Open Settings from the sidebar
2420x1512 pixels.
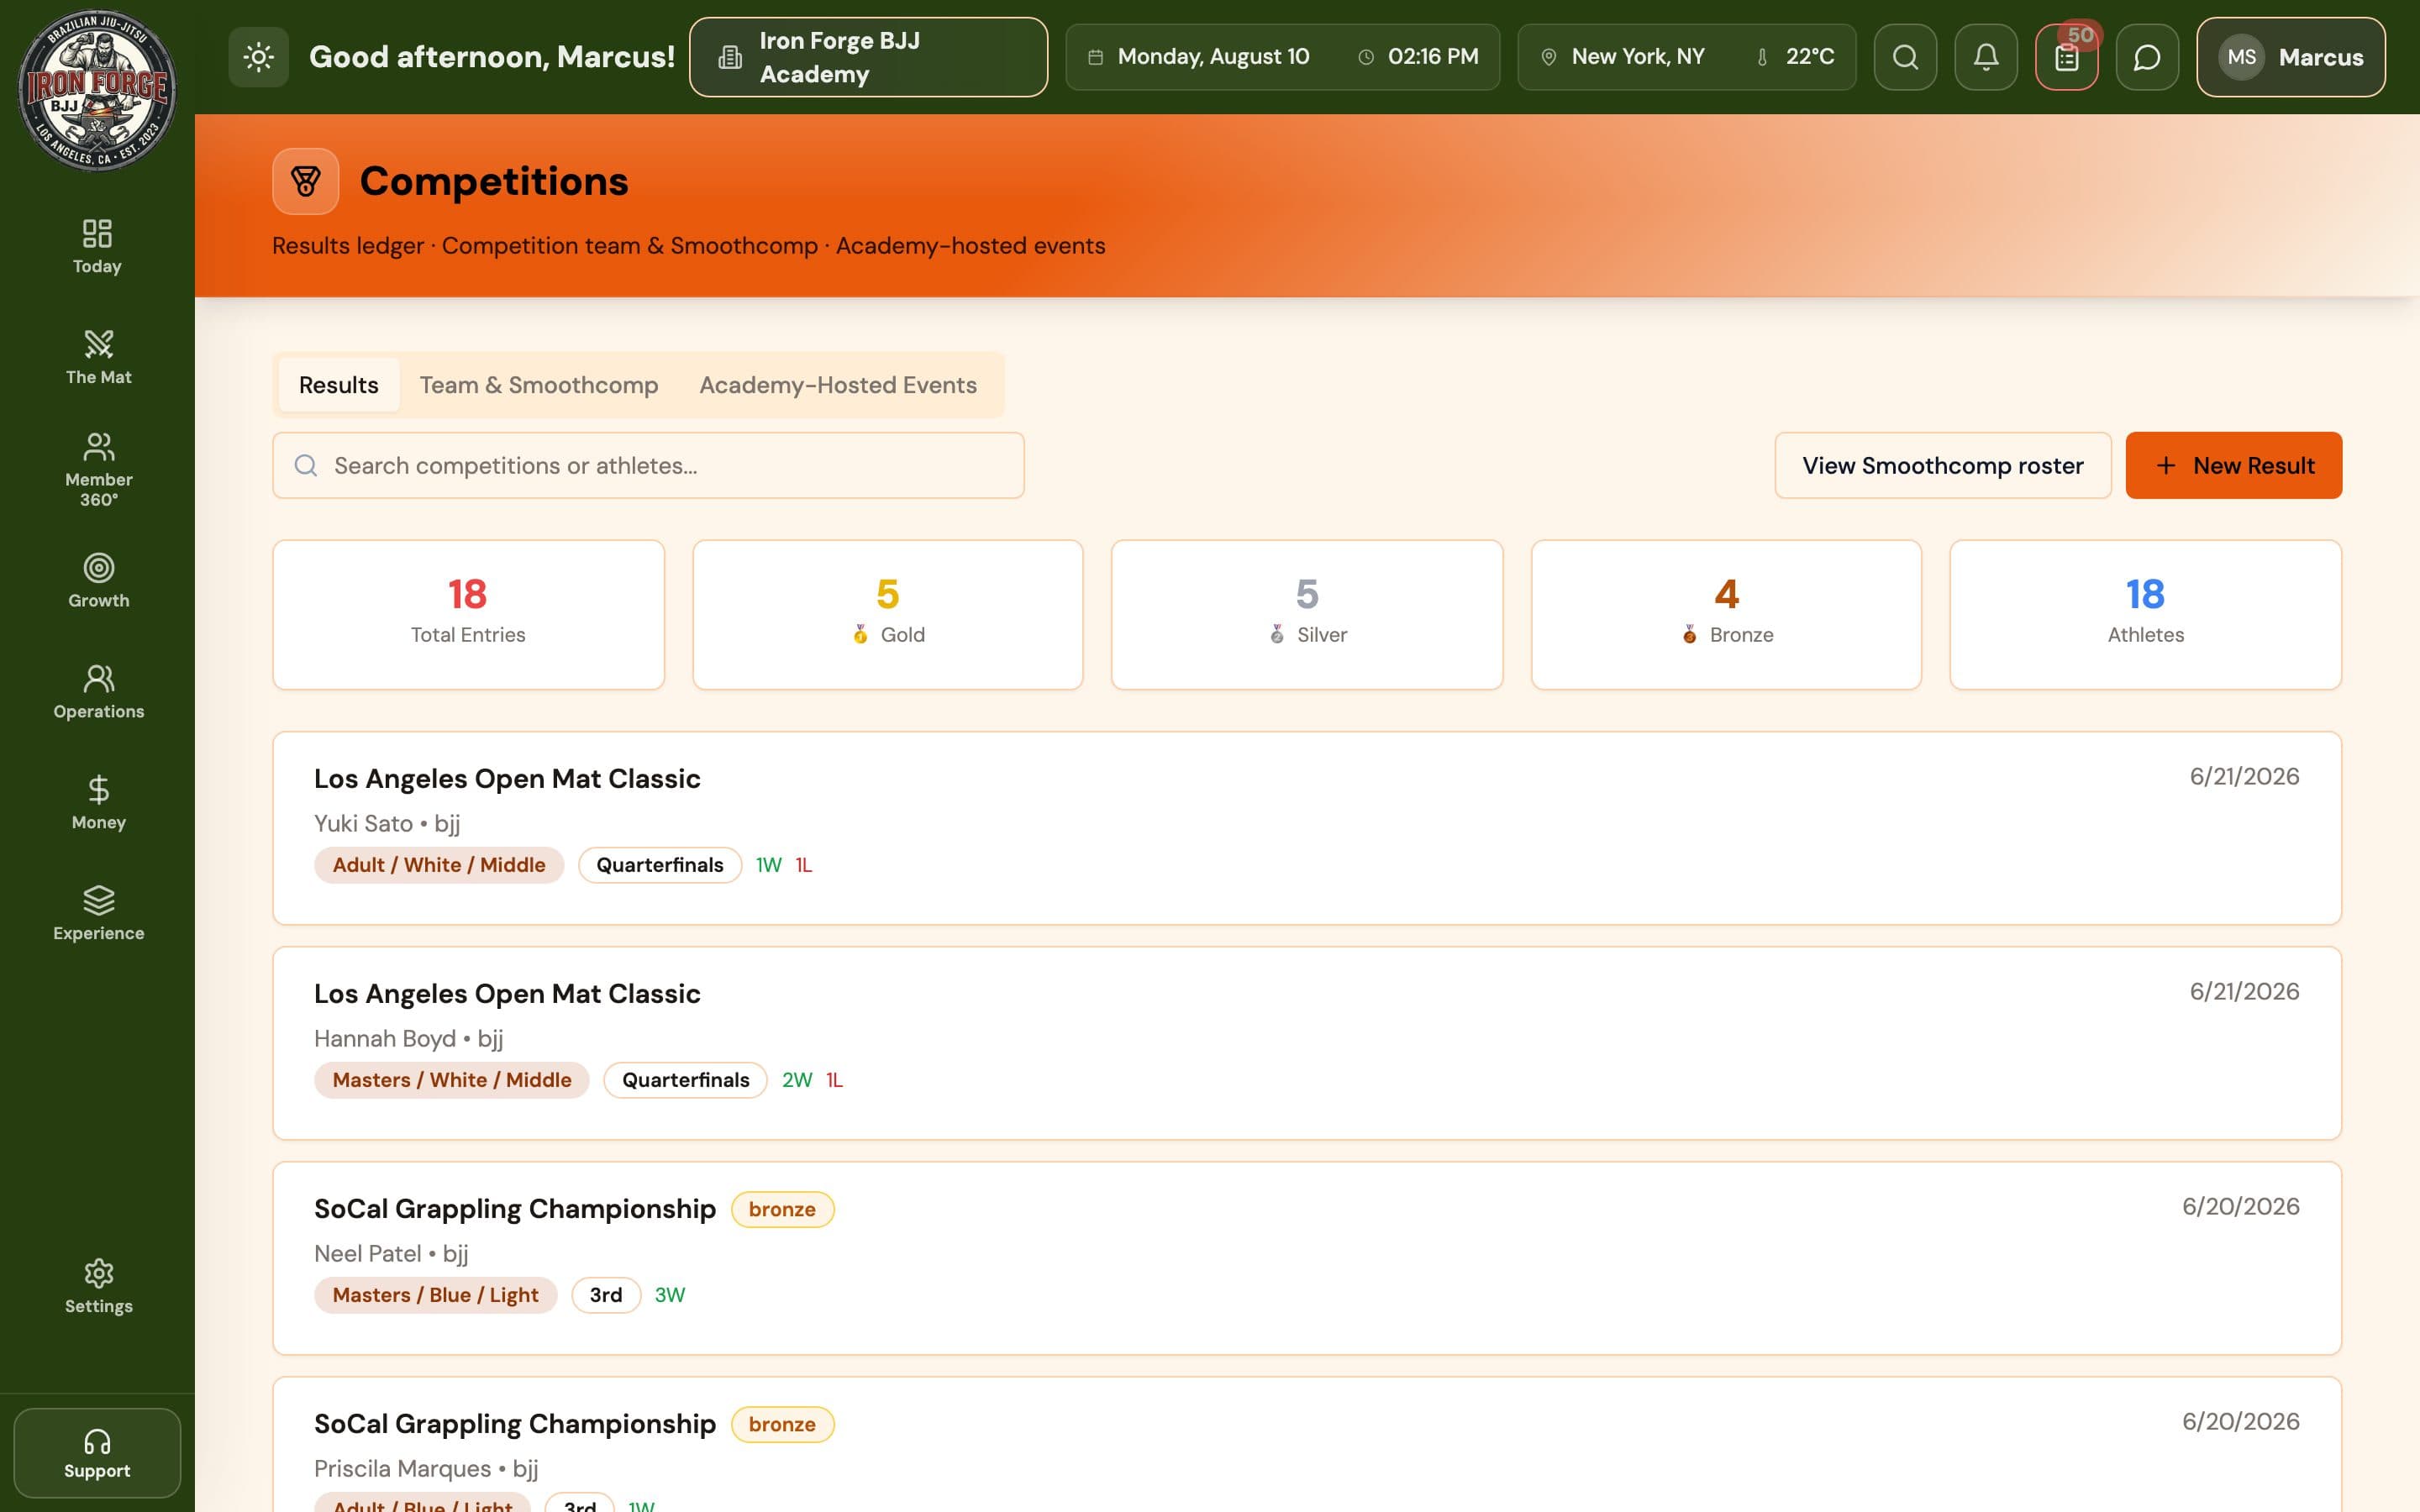tap(97, 1286)
